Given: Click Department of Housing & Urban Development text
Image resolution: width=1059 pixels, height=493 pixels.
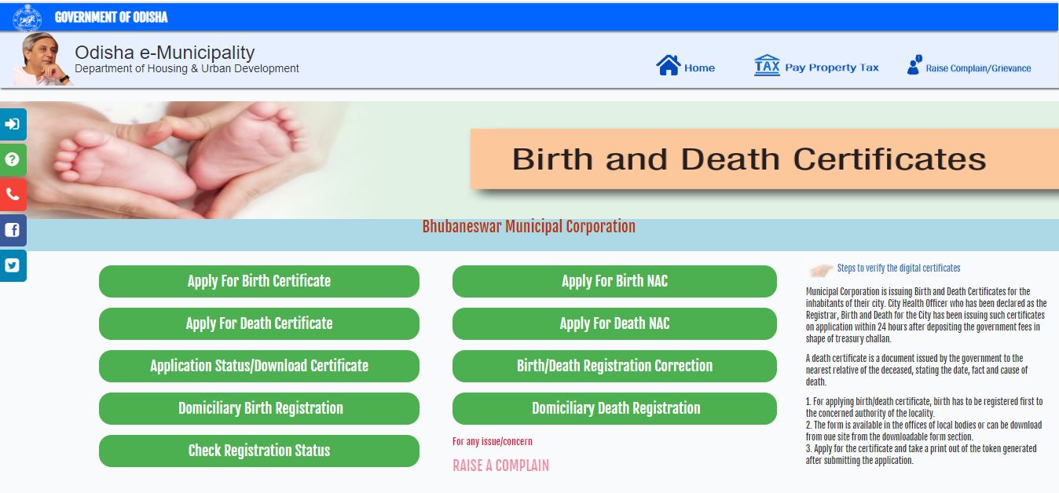Looking at the screenshot, I should [x=187, y=69].
